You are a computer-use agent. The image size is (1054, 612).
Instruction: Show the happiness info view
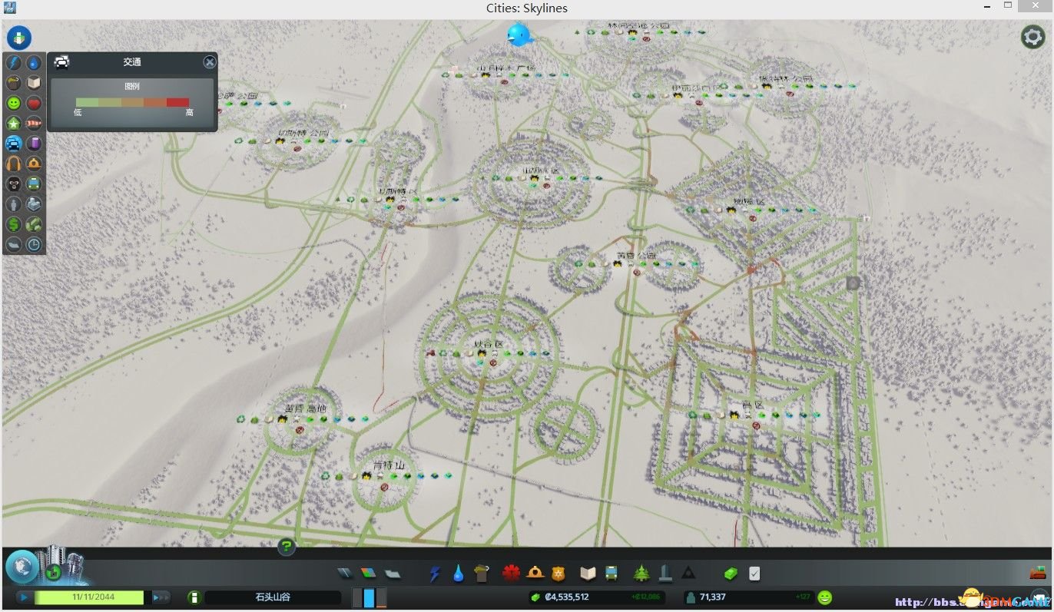click(x=14, y=102)
